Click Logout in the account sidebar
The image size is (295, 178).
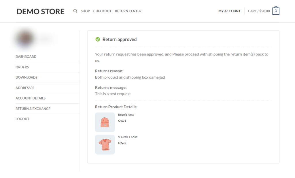[22, 119]
